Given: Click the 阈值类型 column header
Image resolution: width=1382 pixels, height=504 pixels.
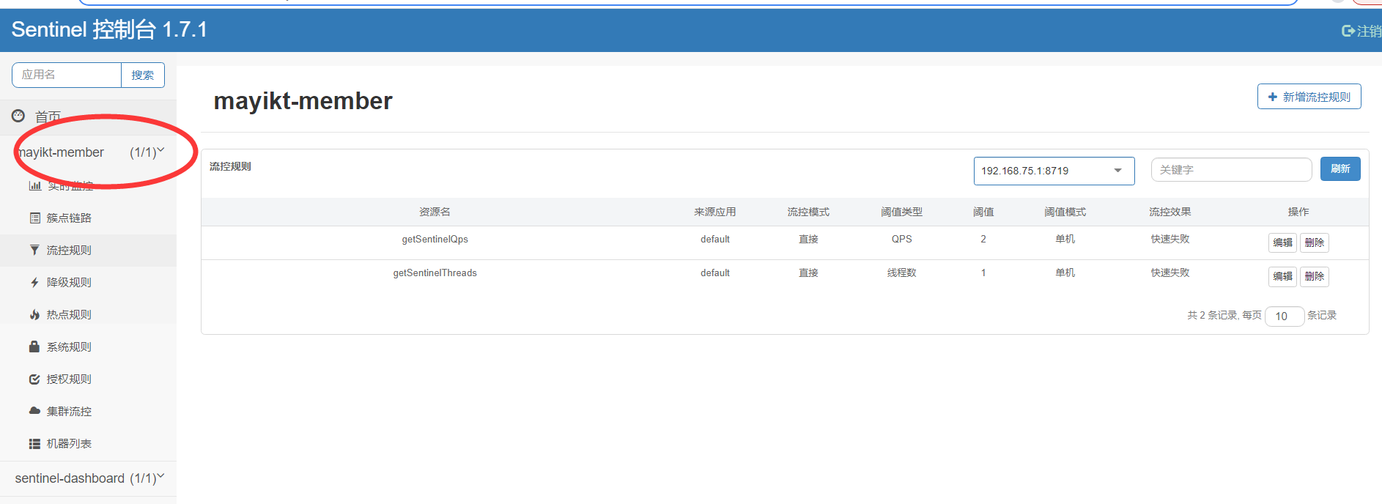Looking at the screenshot, I should click(901, 212).
